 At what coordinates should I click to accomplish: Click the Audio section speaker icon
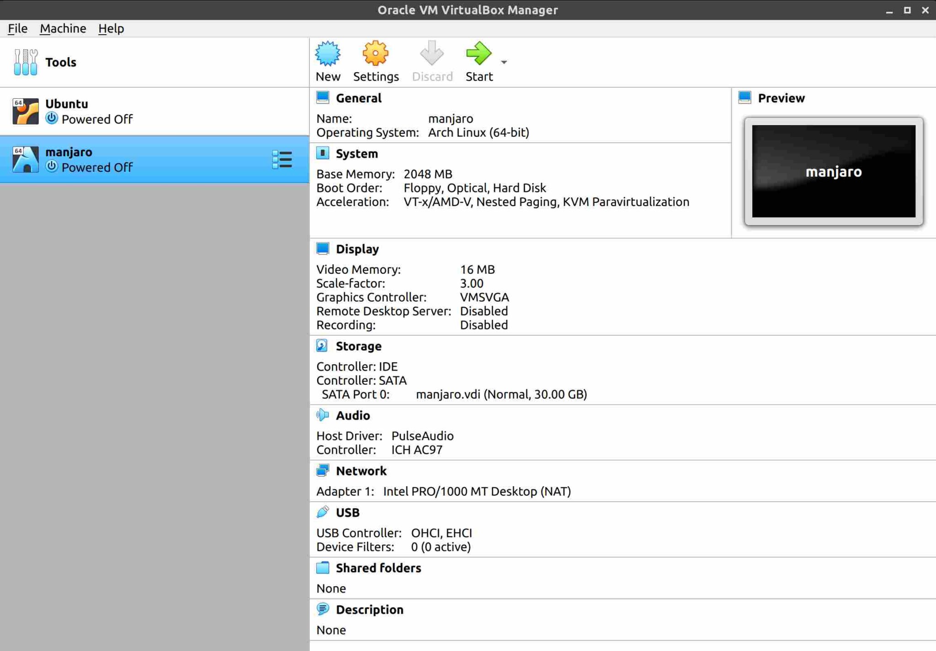323,415
